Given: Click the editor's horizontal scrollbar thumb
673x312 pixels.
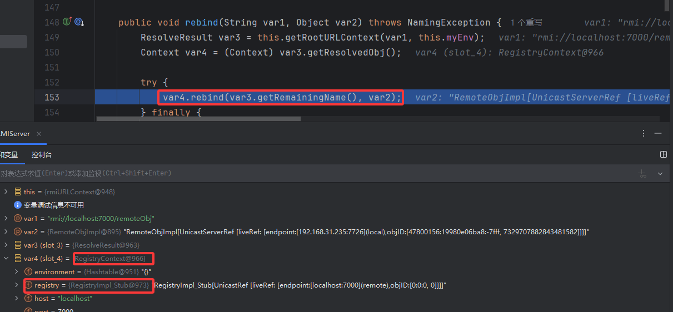Looking at the screenshot, I should click(198, 118).
